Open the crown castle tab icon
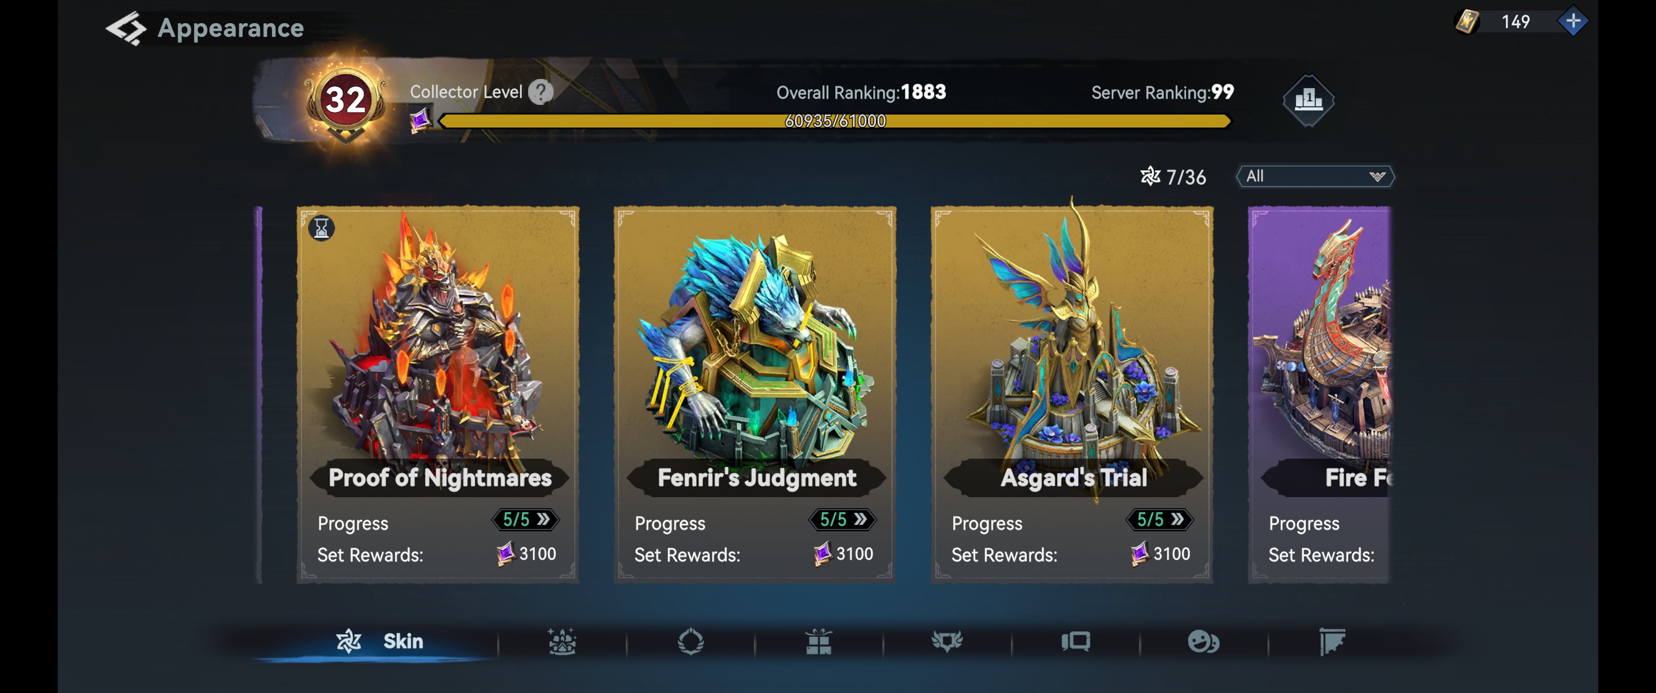Viewport: 1656px width, 693px height. [x=562, y=641]
